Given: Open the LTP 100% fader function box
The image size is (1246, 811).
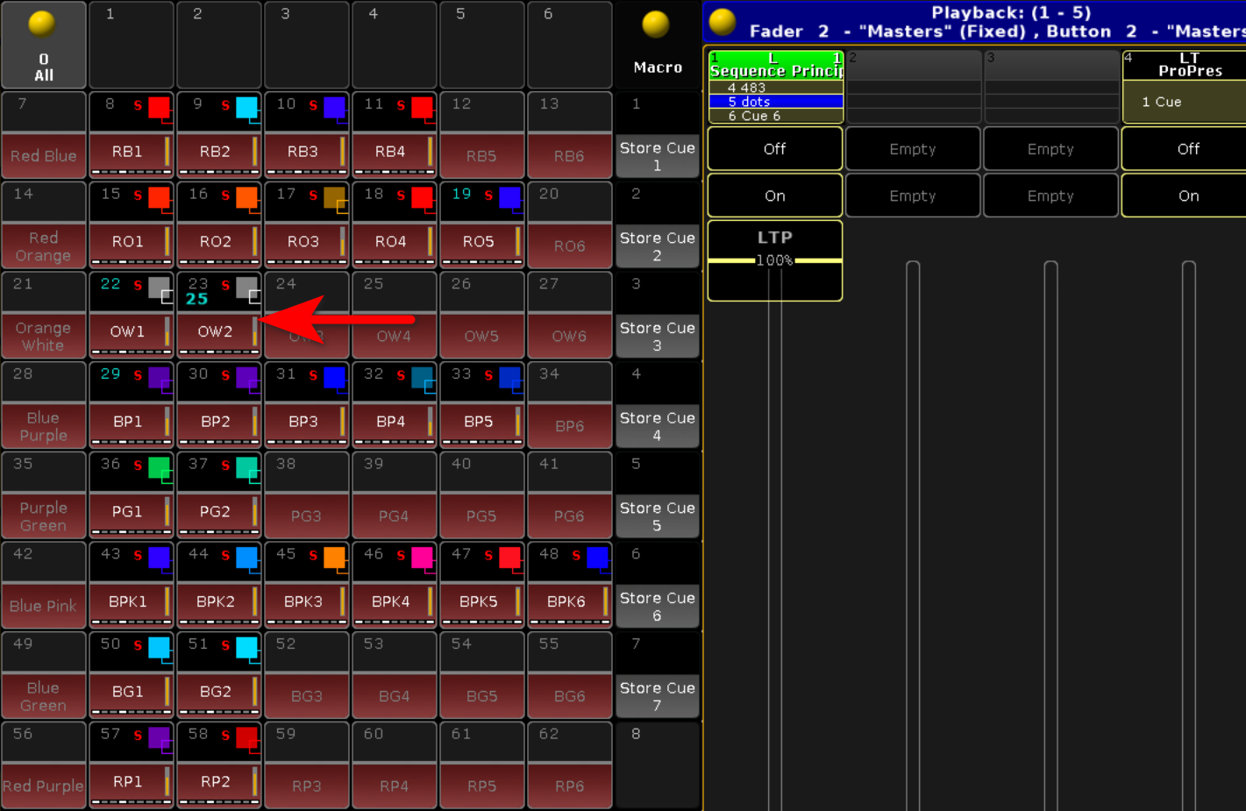Looking at the screenshot, I should coord(775,260).
